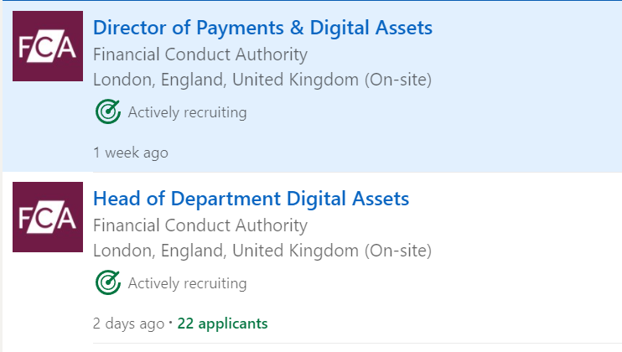Click the FCA logo on the Director listing

47,46
